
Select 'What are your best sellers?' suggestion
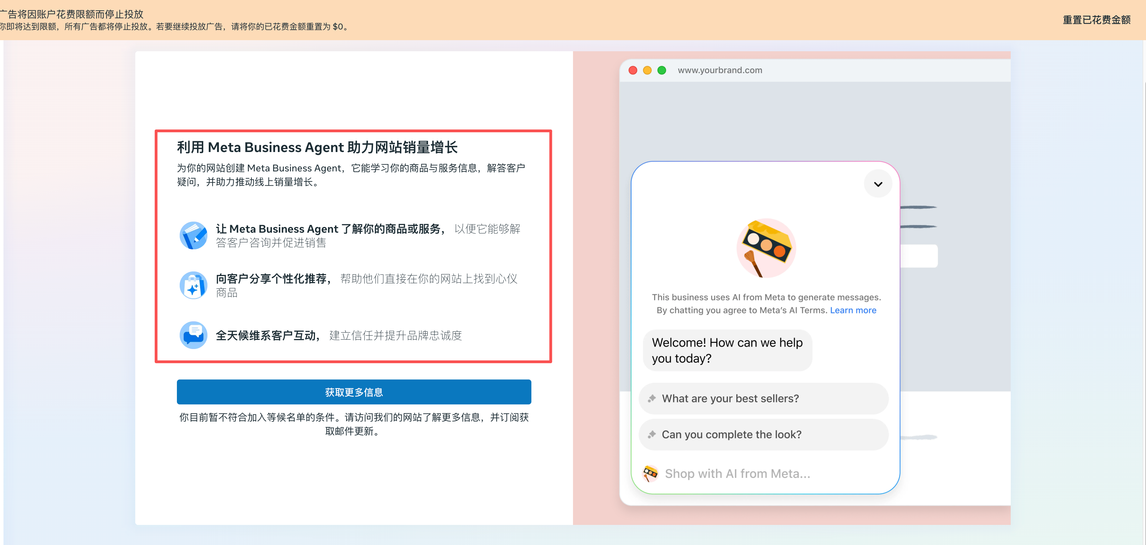[x=763, y=399]
